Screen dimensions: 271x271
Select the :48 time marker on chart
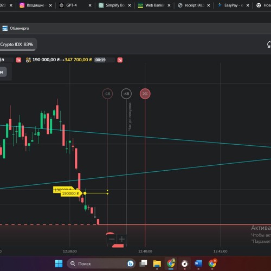[126, 94]
